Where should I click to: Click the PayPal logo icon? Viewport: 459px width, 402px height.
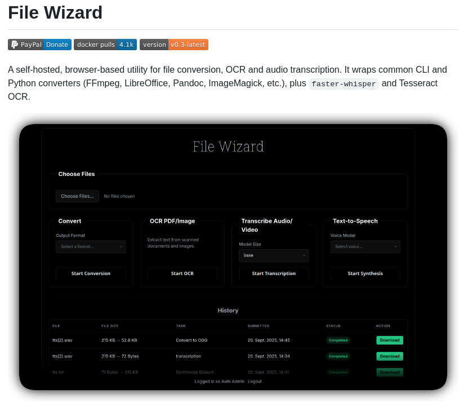[13, 45]
